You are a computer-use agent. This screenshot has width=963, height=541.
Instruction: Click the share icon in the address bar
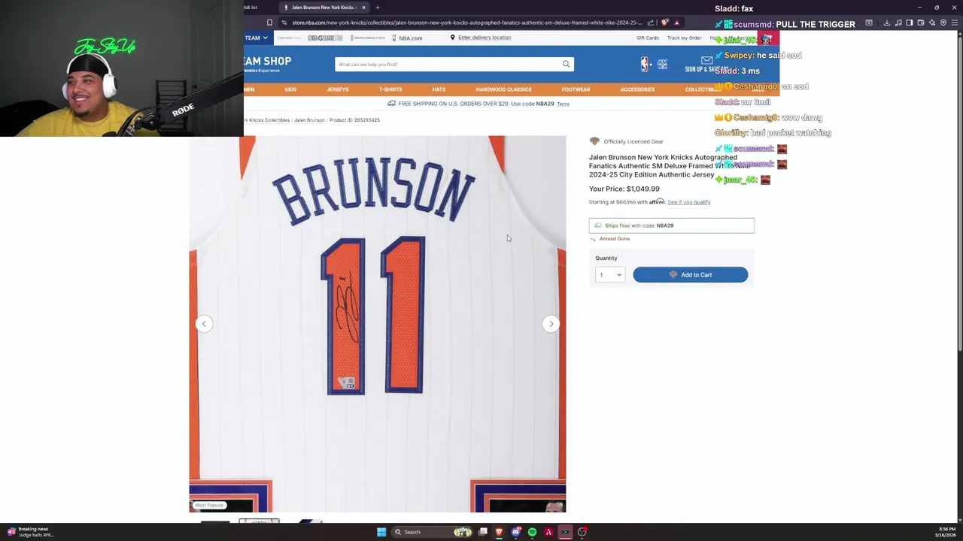pos(651,23)
